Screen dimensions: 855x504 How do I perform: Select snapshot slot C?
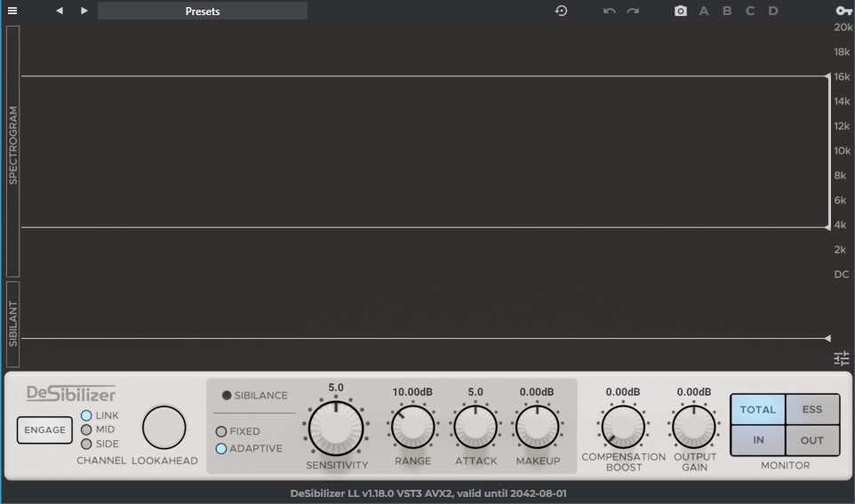coord(750,11)
